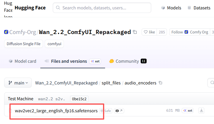The height and width of the screenshot is (124, 214).
Task: Switch to the Model card tab
Action: (23, 61)
